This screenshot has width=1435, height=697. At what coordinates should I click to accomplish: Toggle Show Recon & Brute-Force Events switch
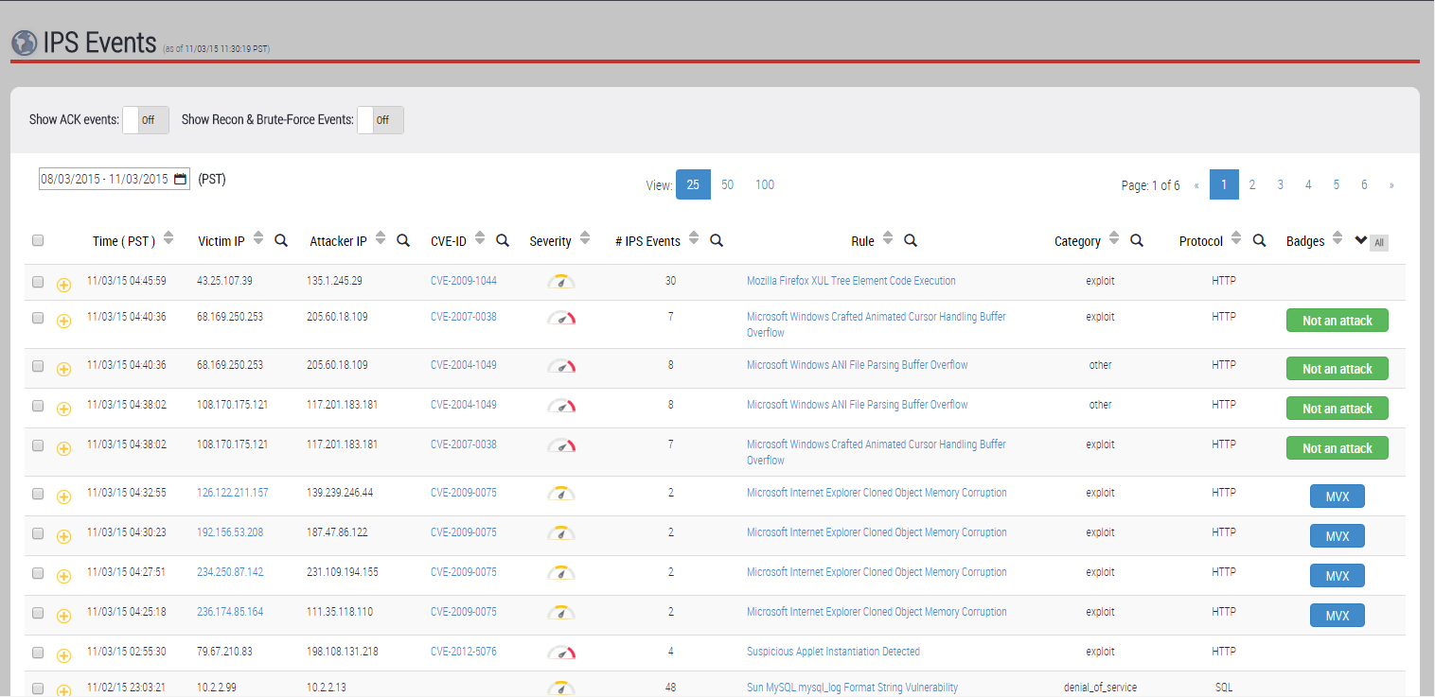pyautogui.click(x=381, y=120)
